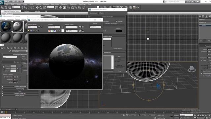Screen dimensions: 211x119
Task: Click Render Preview button in Exposure Control
Action: coord(118,49)
